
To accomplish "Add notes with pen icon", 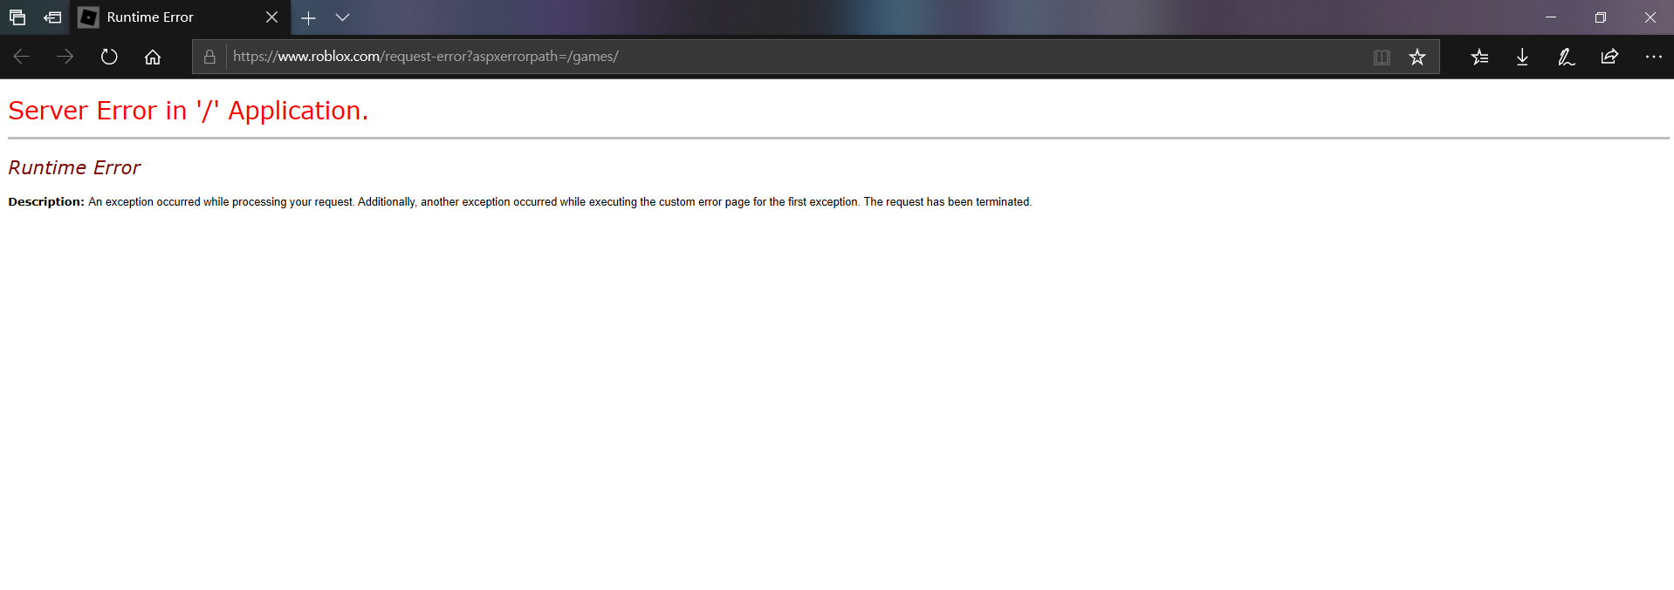I will point(1567,57).
